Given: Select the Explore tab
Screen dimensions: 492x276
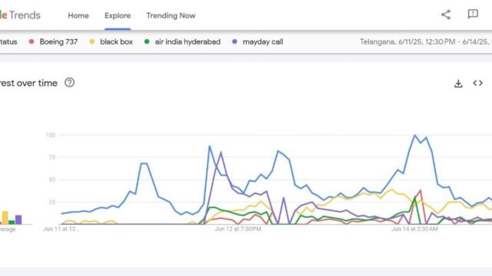Looking at the screenshot, I should coord(118,15).
